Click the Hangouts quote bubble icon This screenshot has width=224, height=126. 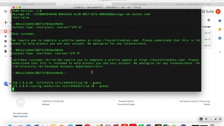[20, 103]
